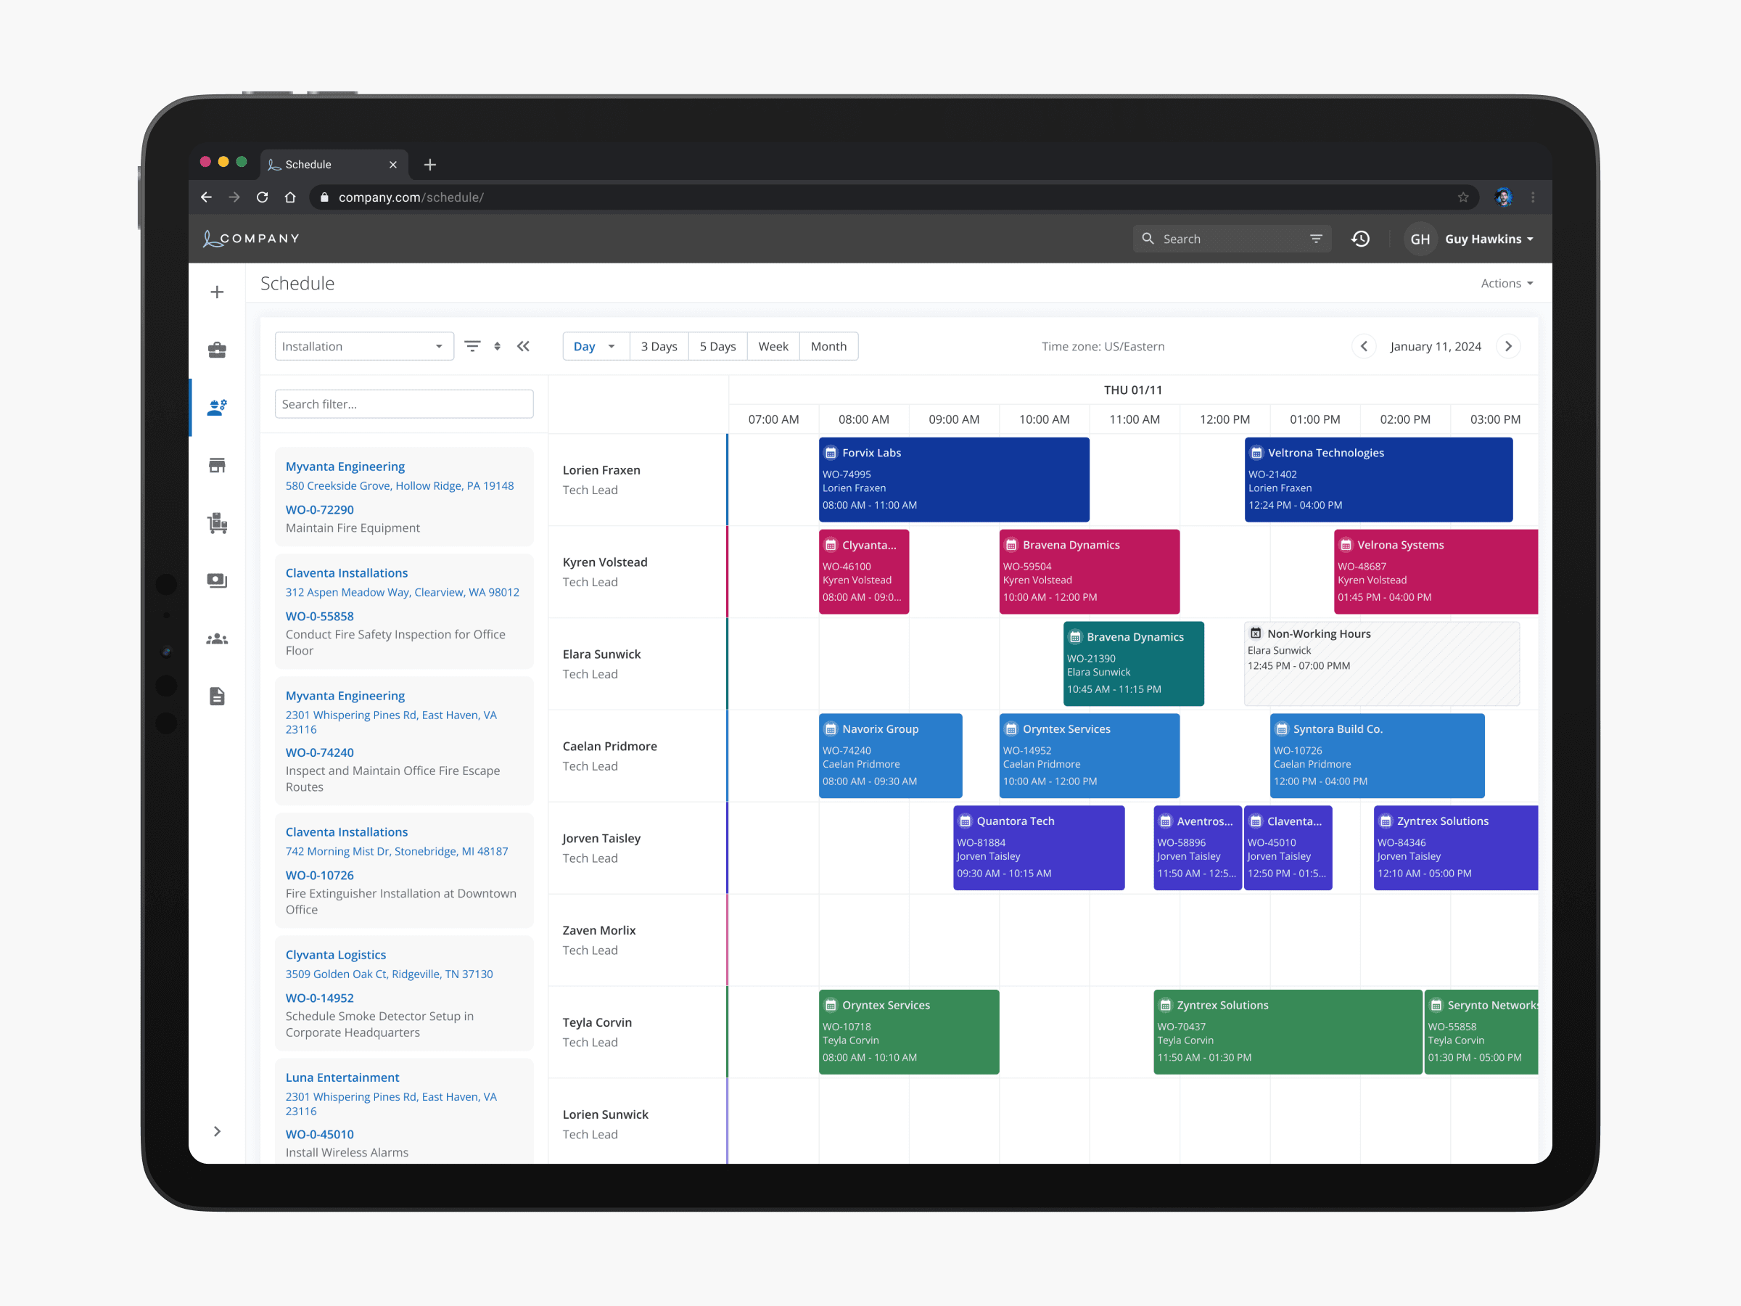
Task: Open the team group icon in sidebar
Action: pos(217,638)
